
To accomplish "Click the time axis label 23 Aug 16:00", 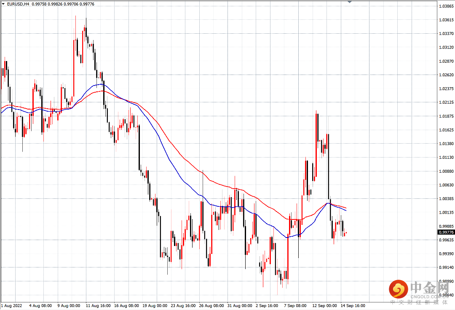I will pos(183,306).
